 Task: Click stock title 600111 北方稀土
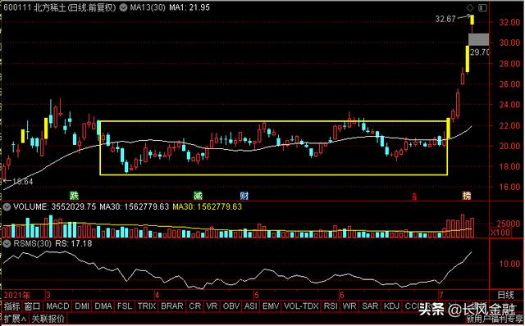click(34, 7)
